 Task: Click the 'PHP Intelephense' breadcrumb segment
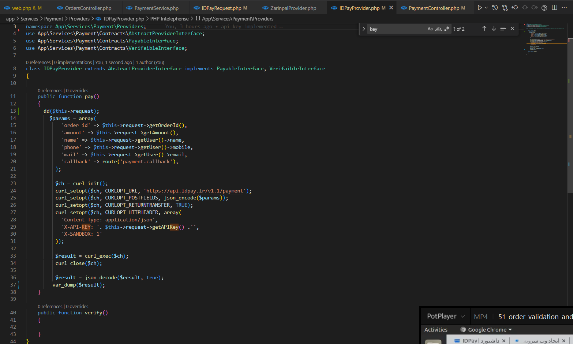169,19
